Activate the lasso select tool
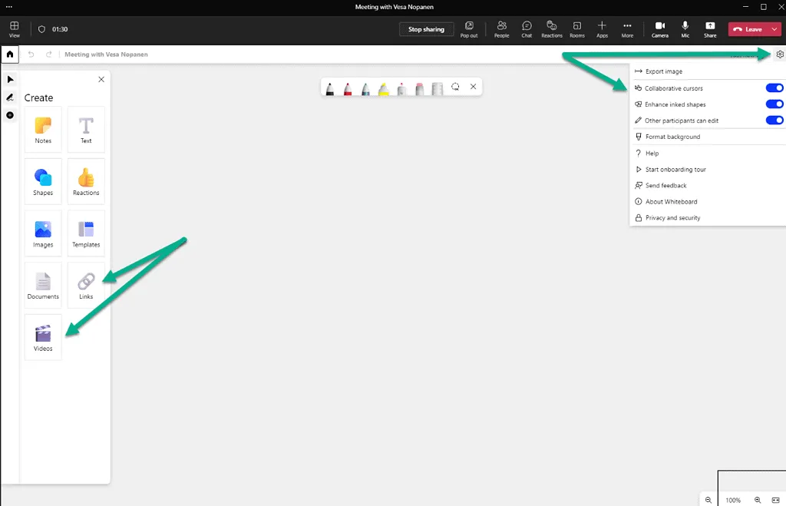Screen dimensions: 786x506 point(455,87)
